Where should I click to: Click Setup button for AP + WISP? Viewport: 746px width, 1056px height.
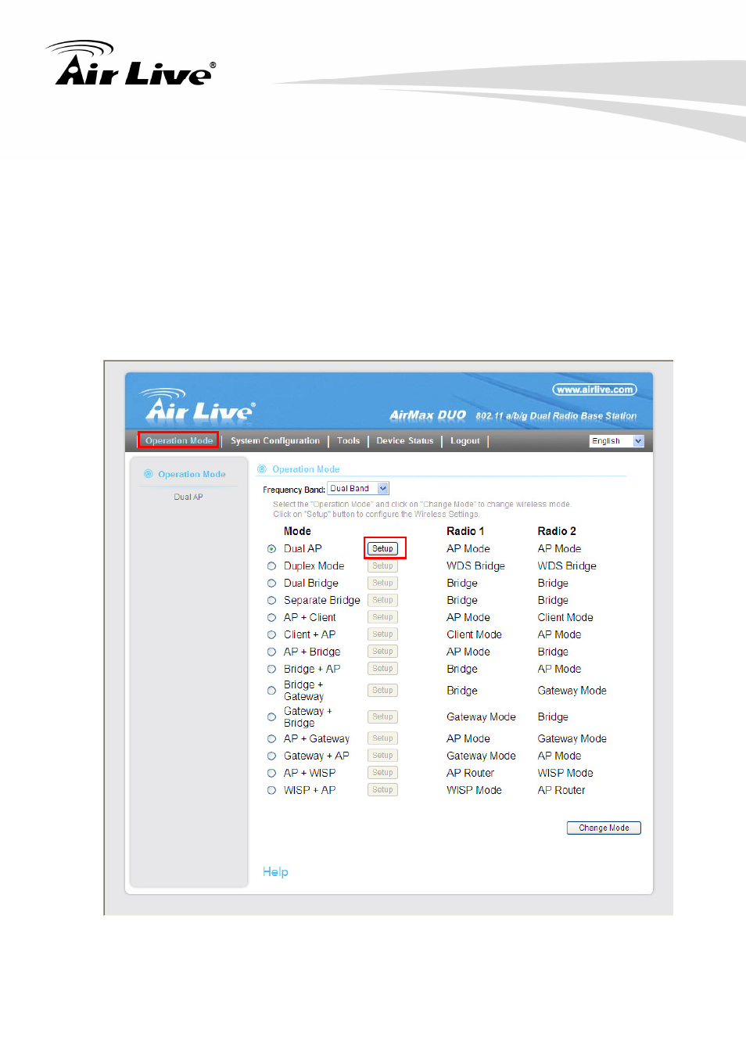pyautogui.click(x=382, y=774)
